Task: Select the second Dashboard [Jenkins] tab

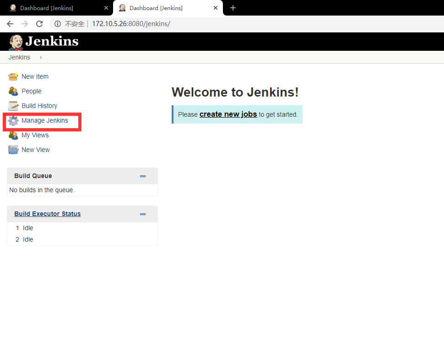Action: [168, 8]
